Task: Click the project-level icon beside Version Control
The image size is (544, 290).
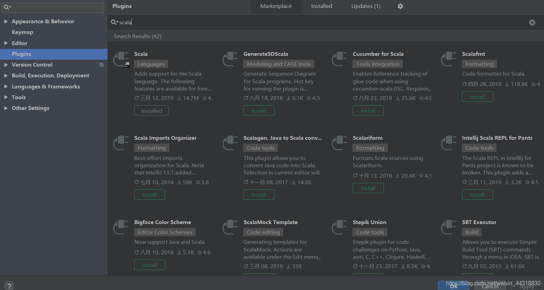Action: tap(101, 65)
